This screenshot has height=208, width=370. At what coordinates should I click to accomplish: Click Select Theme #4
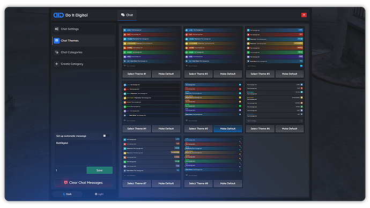pyautogui.click(x=137, y=129)
